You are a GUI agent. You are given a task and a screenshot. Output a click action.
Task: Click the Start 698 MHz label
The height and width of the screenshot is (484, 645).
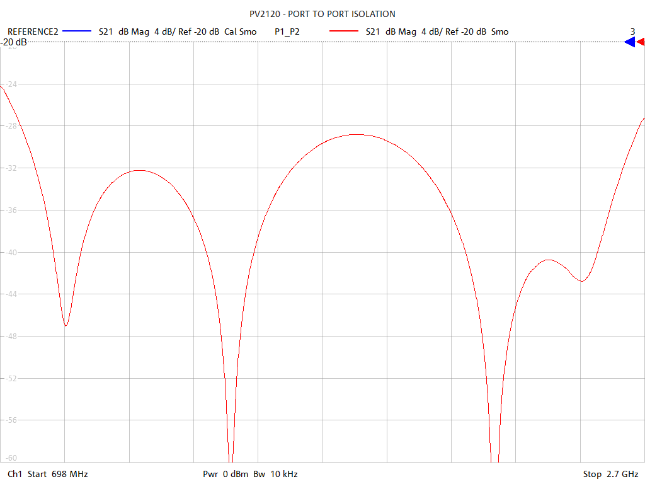[x=57, y=474]
